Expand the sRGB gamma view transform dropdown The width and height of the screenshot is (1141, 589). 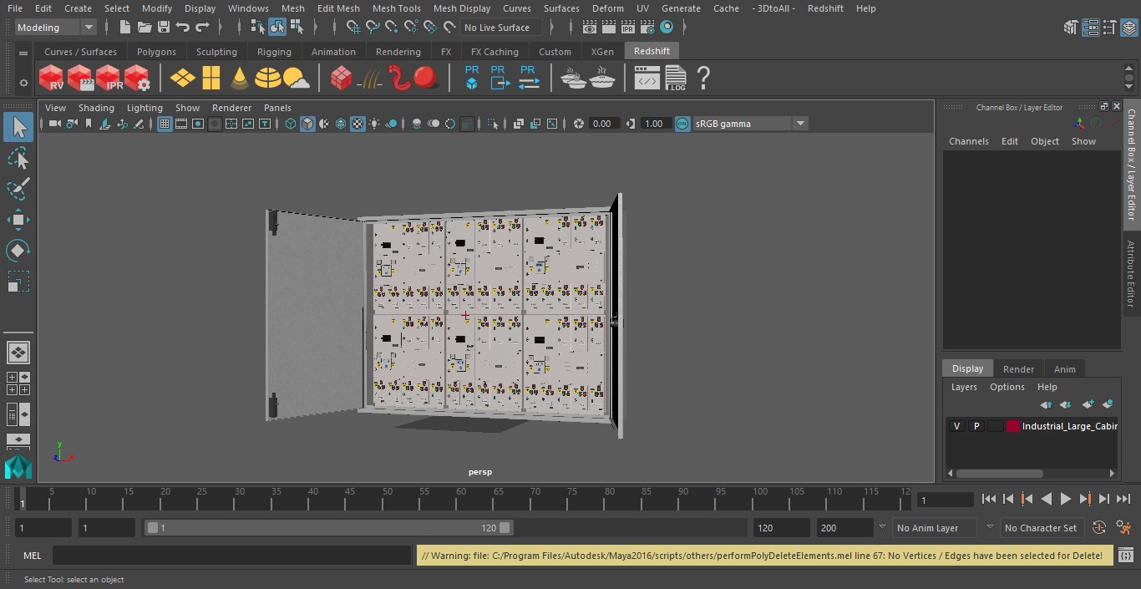point(750,124)
